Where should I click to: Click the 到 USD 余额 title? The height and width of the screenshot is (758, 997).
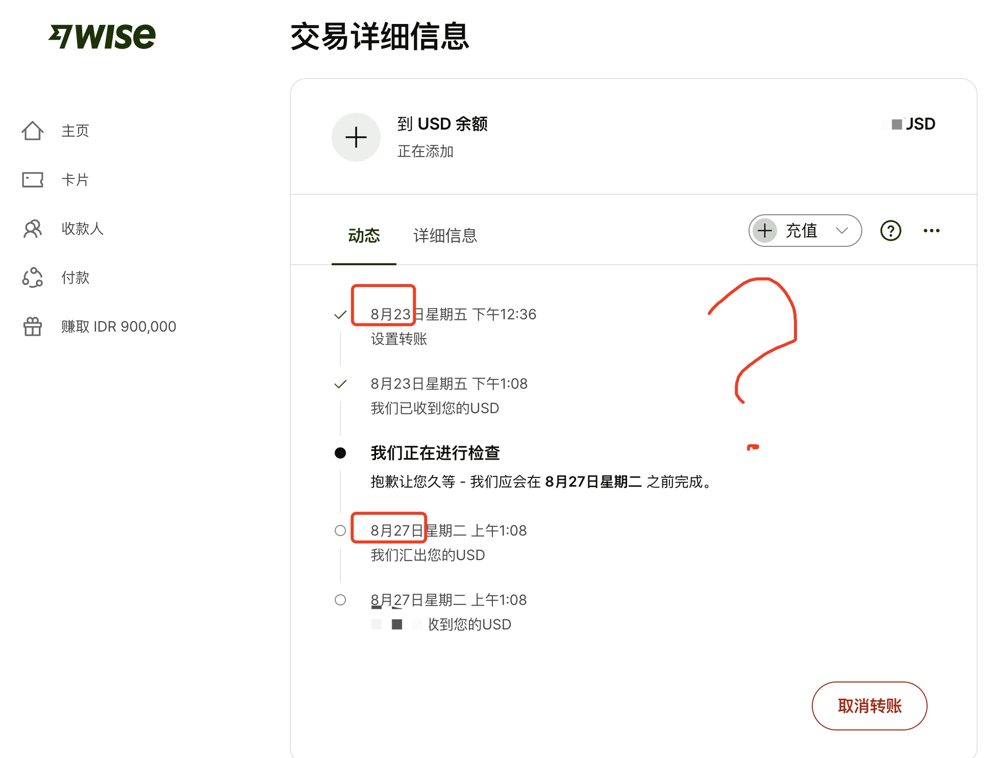click(x=442, y=124)
